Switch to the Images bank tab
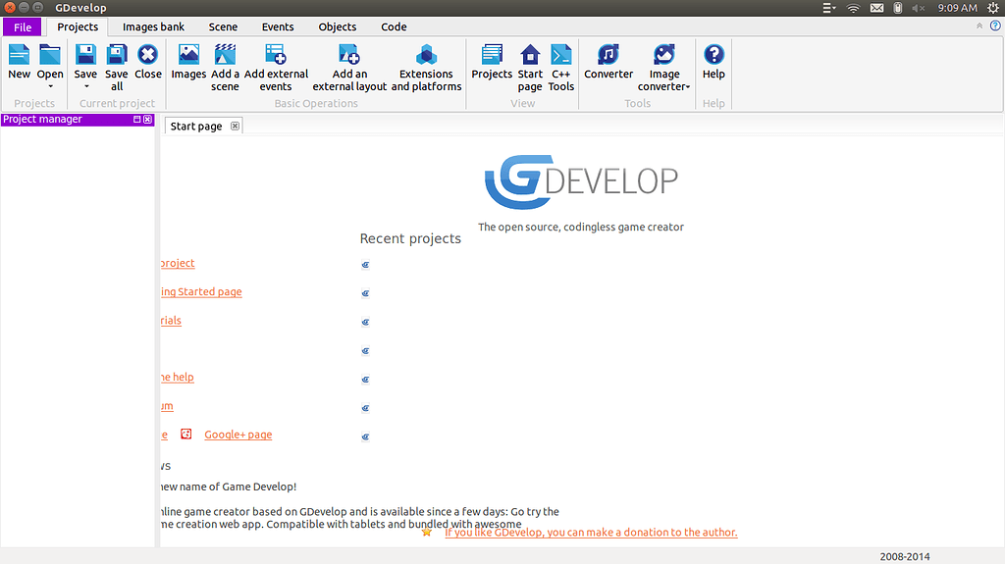Screen dimensions: 1005x564 pos(153,26)
